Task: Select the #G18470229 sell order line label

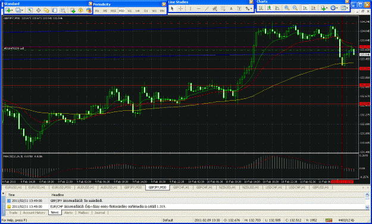Action: 14,48
